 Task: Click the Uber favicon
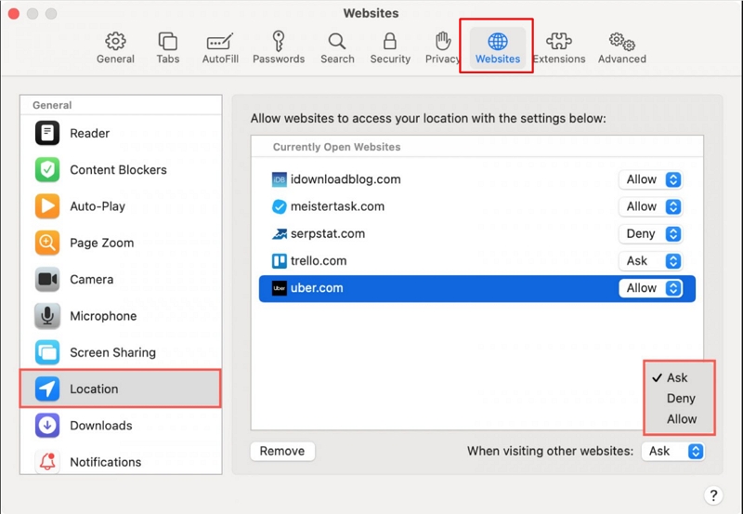click(280, 288)
